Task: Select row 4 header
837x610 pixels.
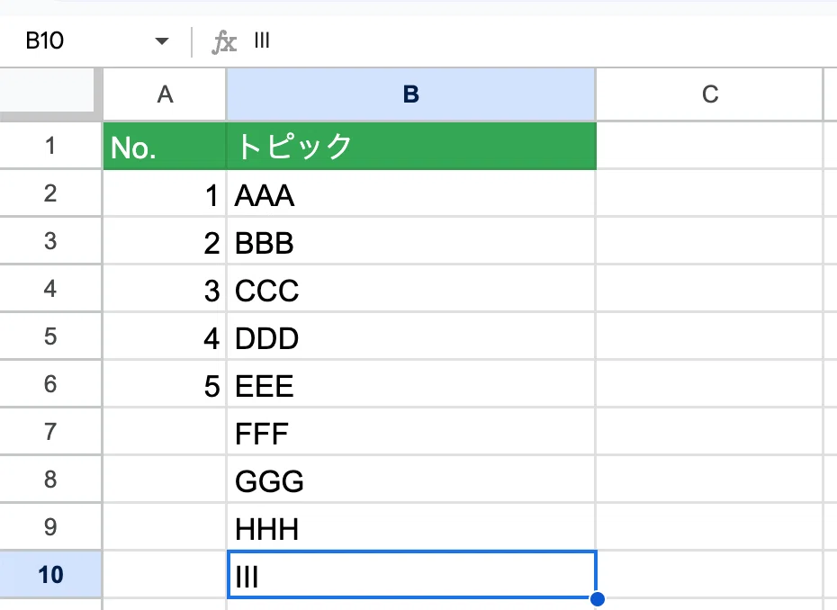Action: (50, 289)
